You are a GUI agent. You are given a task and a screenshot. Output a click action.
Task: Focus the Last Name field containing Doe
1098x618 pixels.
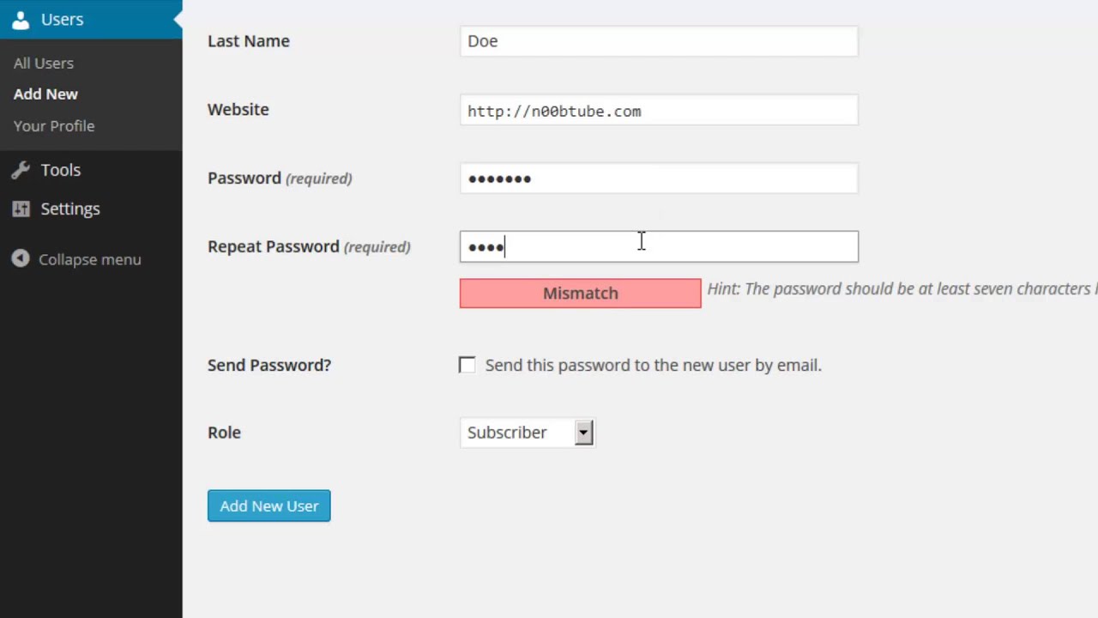click(658, 41)
